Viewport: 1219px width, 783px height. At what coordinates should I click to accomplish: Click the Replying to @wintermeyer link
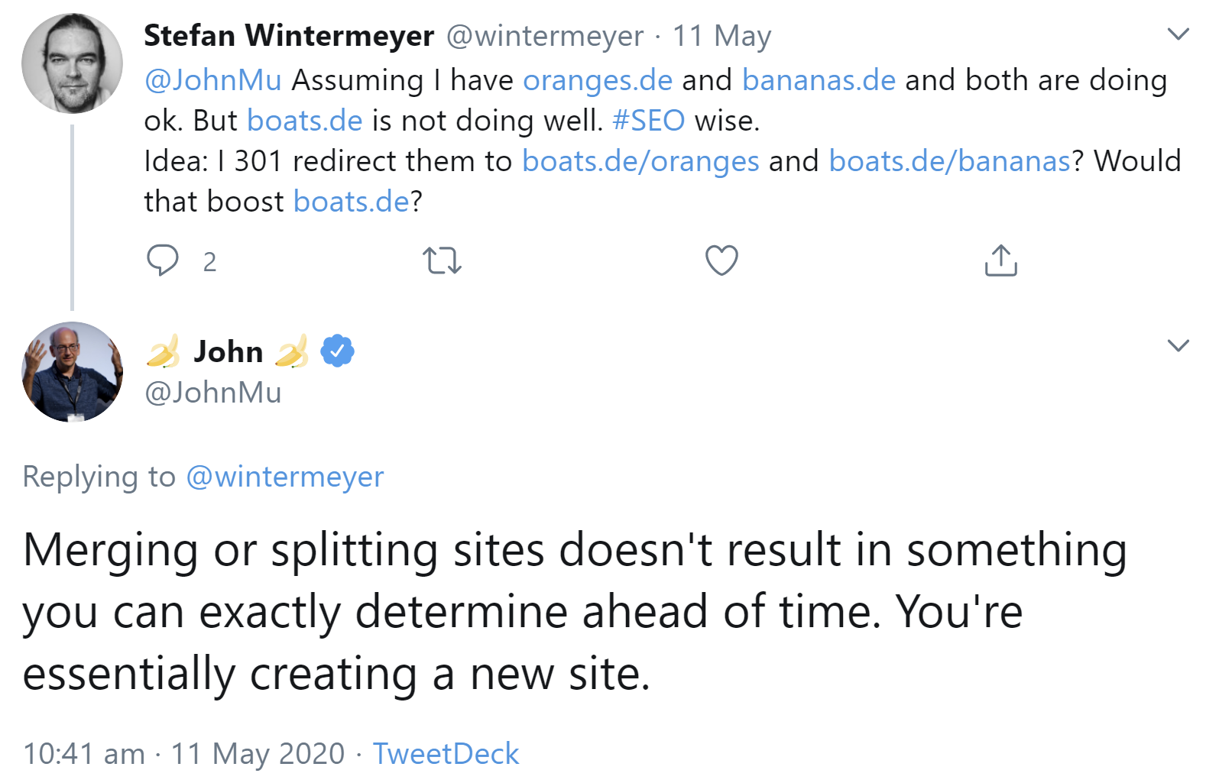point(285,476)
